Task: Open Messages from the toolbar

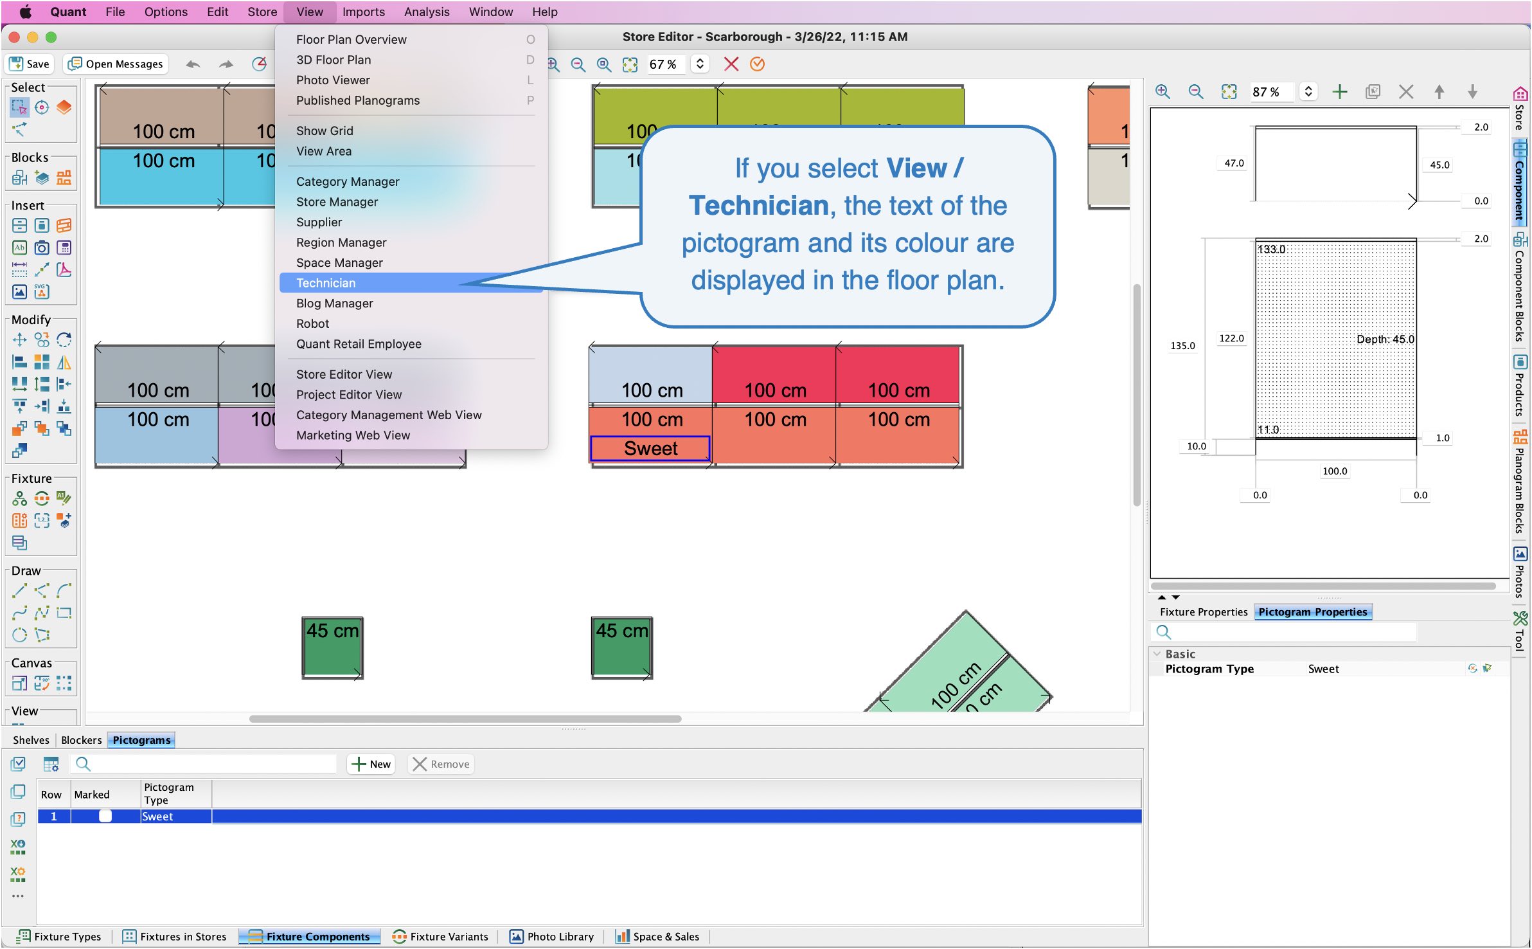Action: pos(116,64)
